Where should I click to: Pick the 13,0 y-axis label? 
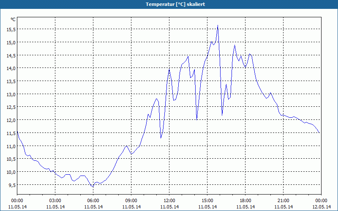11,95
